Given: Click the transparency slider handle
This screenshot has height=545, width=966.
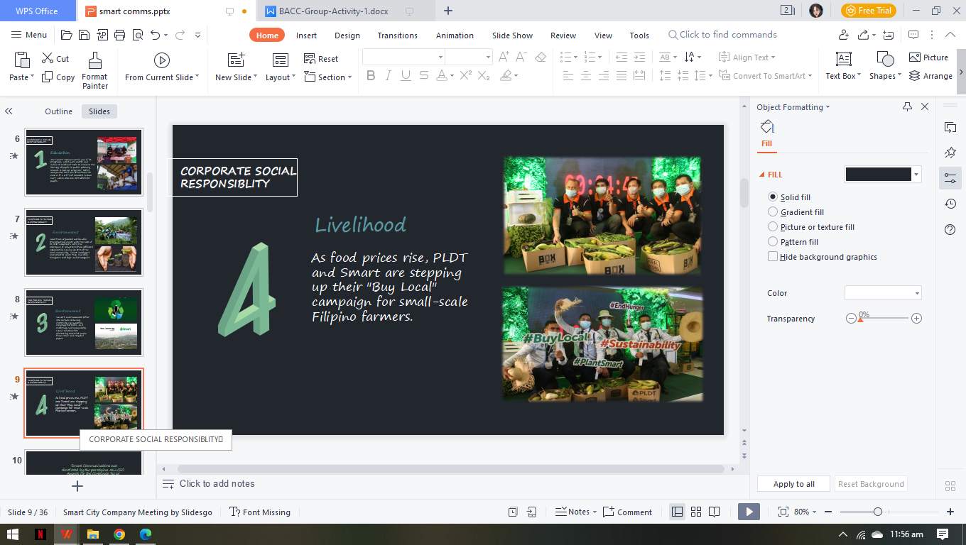Looking at the screenshot, I should 861,319.
